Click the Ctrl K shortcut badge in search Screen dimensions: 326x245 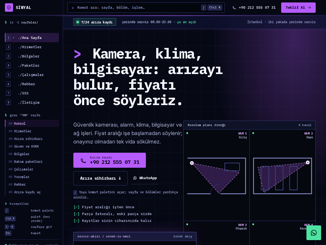pyautogui.click(x=215, y=8)
